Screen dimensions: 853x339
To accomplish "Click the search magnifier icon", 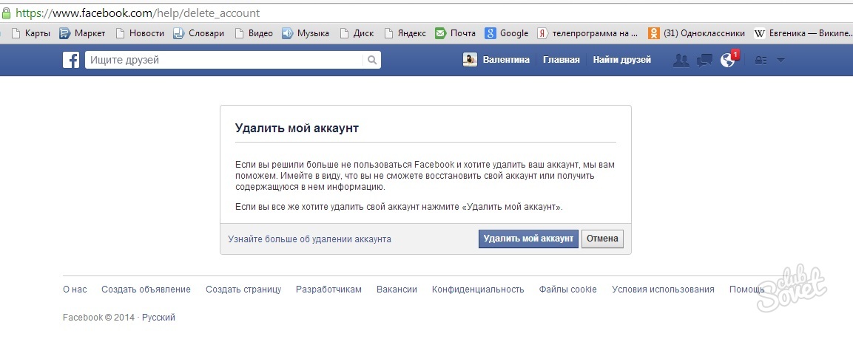I will click(x=372, y=61).
